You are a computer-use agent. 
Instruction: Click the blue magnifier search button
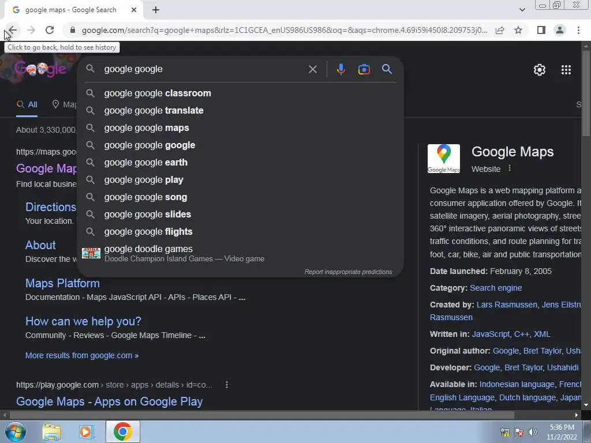[x=387, y=69]
